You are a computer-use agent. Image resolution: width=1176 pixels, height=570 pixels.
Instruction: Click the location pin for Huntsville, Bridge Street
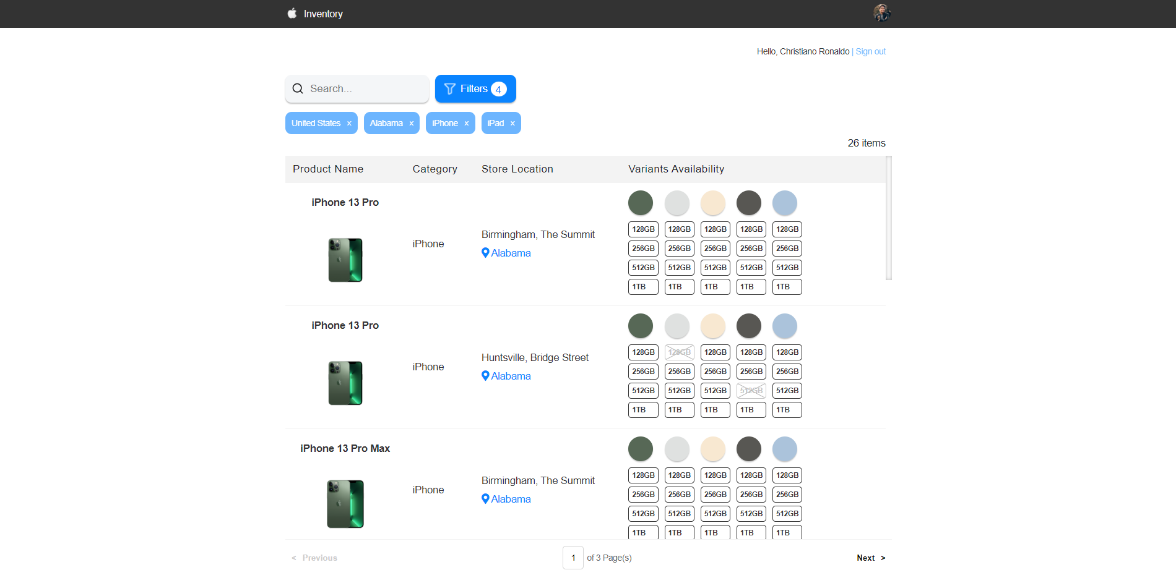point(485,375)
